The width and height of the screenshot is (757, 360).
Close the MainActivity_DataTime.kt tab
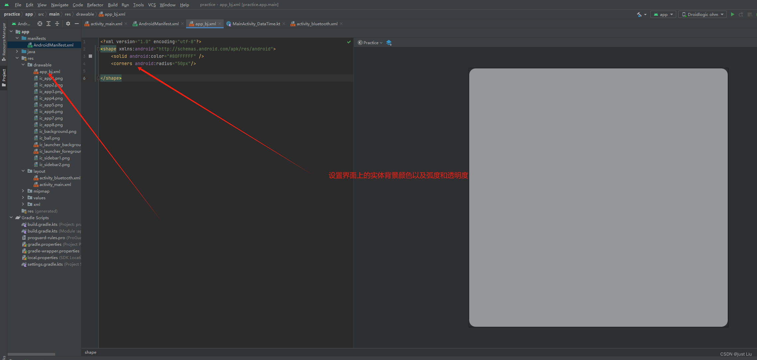[284, 24]
